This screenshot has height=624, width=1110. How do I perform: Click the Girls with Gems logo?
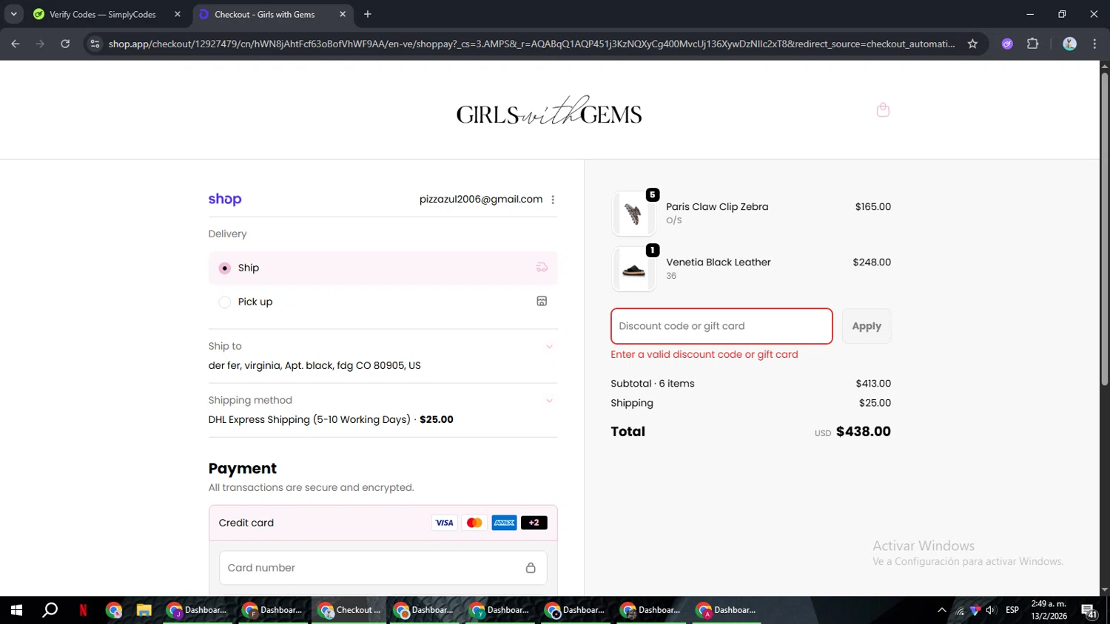pyautogui.click(x=549, y=111)
